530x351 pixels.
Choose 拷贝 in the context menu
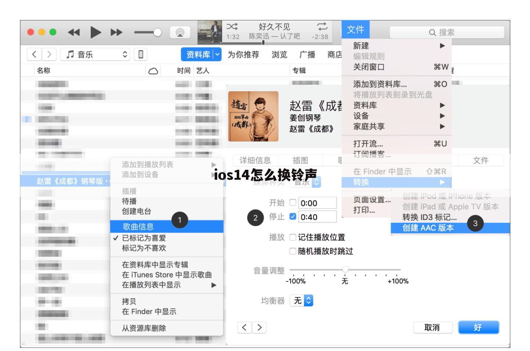pos(167,301)
